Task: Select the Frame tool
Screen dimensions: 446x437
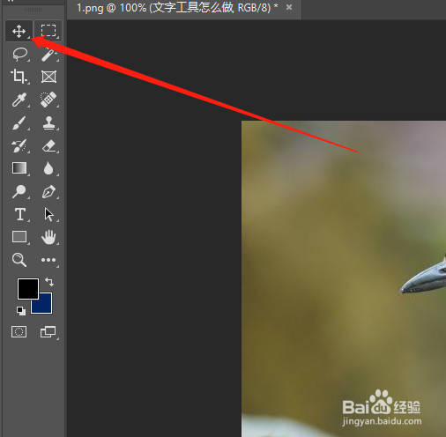Action: (48, 77)
